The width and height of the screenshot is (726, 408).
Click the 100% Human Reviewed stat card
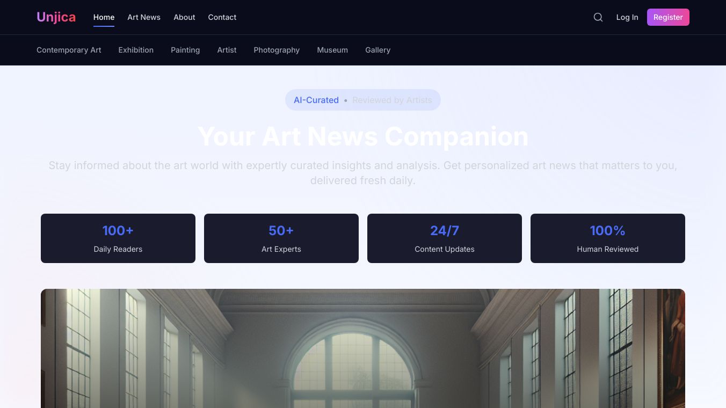point(608,238)
